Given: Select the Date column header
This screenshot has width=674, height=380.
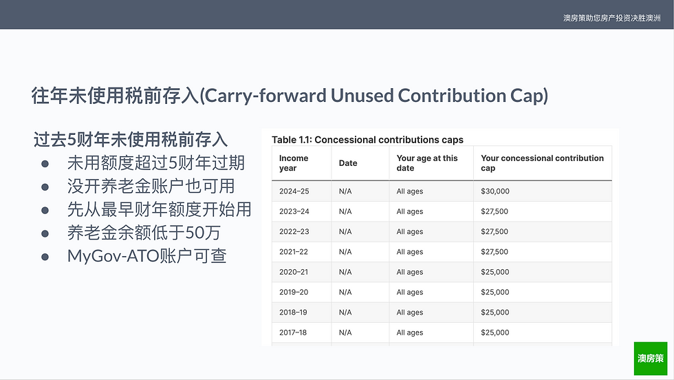Looking at the screenshot, I should point(348,163).
